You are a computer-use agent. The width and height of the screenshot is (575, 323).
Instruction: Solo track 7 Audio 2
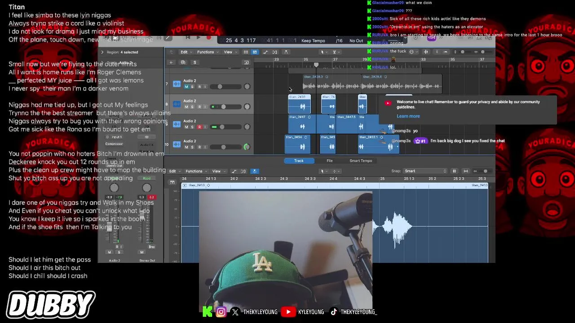tap(192, 87)
